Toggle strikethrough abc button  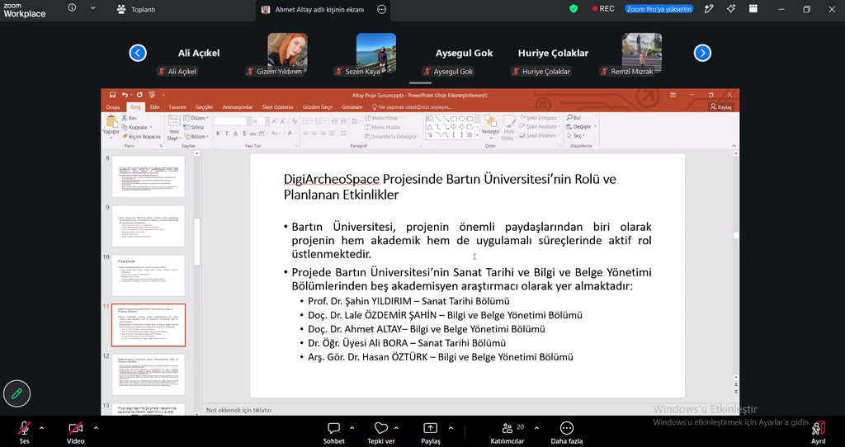253,134
